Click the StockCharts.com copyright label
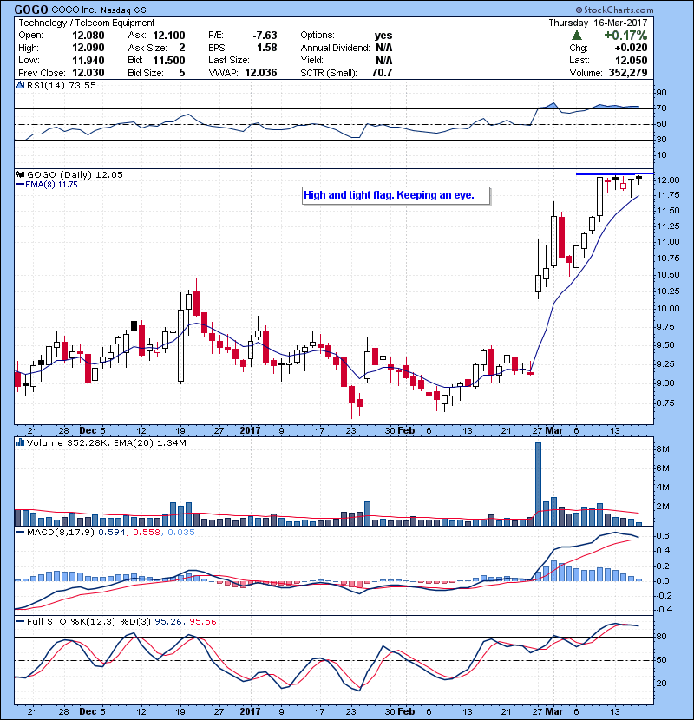Viewport: 694px width, 720px height. coord(614,10)
